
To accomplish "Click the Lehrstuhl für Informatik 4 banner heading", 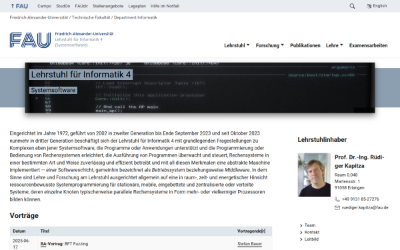I will click(x=81, y=75).
